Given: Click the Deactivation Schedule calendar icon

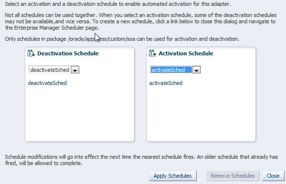Looking at the screenshot, I should [31, 53].
